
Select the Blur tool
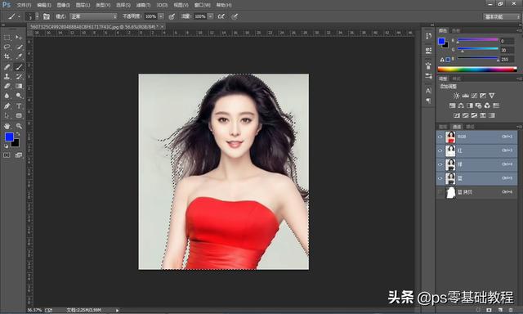[7, 96]
